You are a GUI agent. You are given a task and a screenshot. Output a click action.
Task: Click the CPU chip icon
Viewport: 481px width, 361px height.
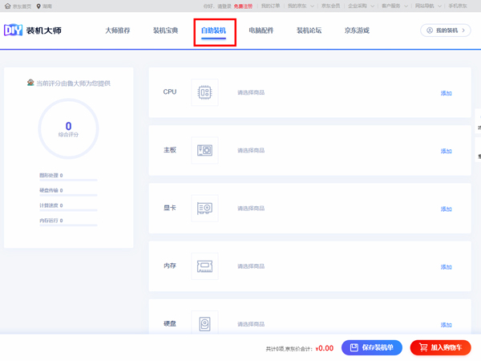(204, 92)
